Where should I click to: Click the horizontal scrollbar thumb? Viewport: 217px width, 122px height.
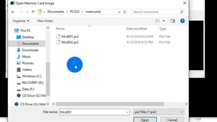coord(110,104)
